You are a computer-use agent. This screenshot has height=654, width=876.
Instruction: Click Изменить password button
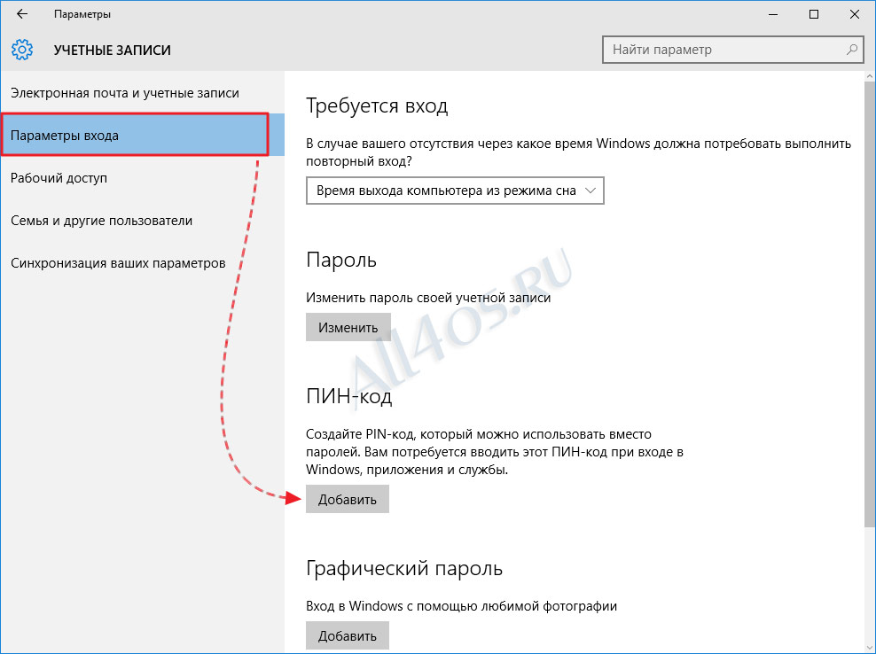(348, 327)
